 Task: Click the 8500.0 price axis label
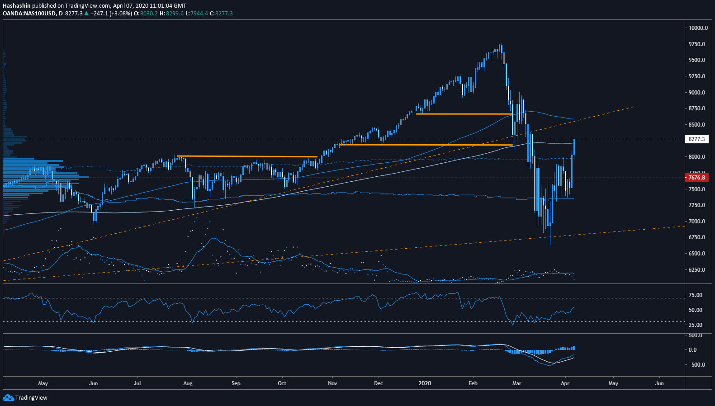point(697,125)
